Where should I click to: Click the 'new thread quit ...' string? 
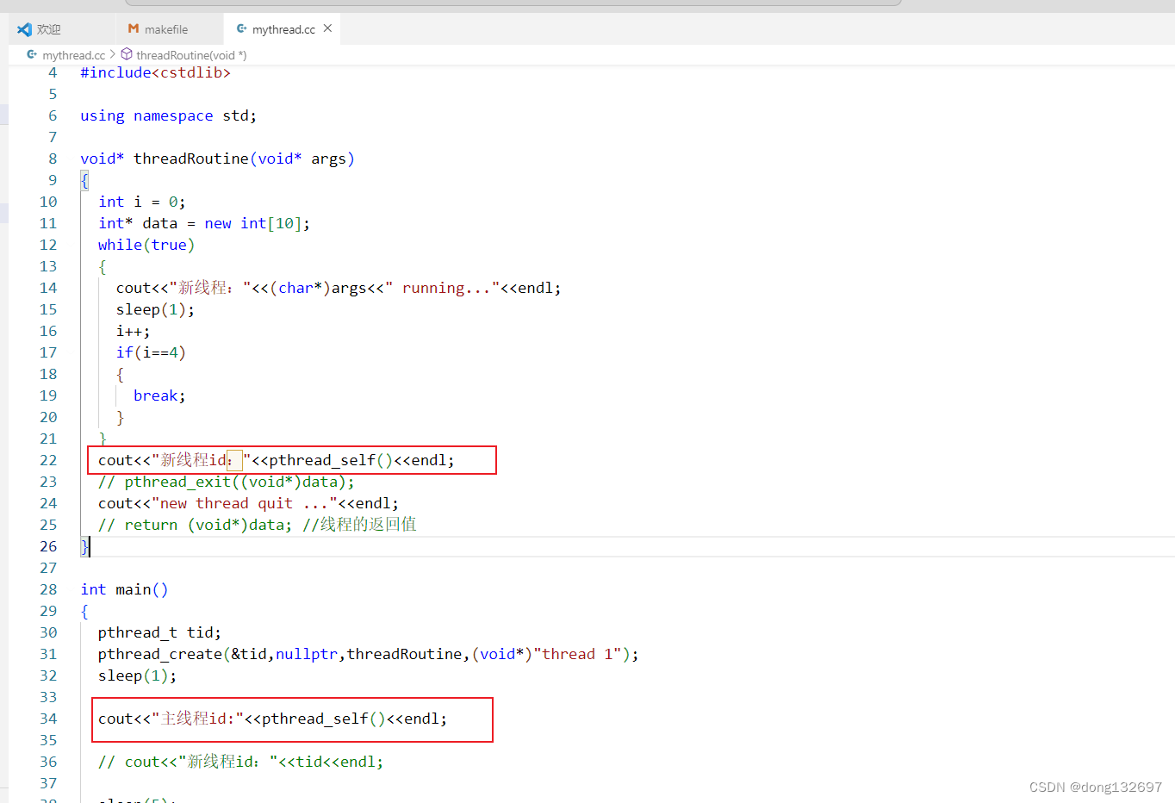[245, 503]
